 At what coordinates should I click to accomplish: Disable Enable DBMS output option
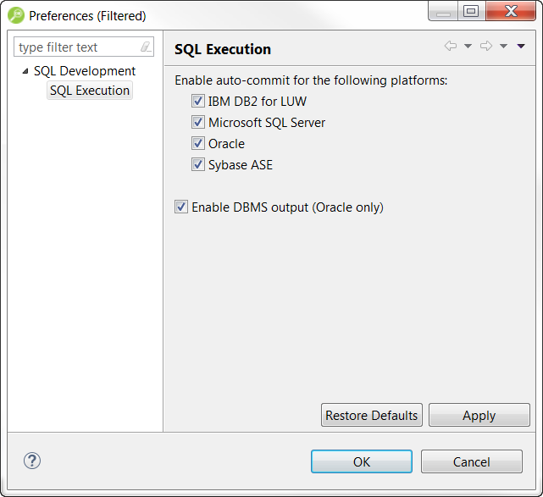point(181,207)
